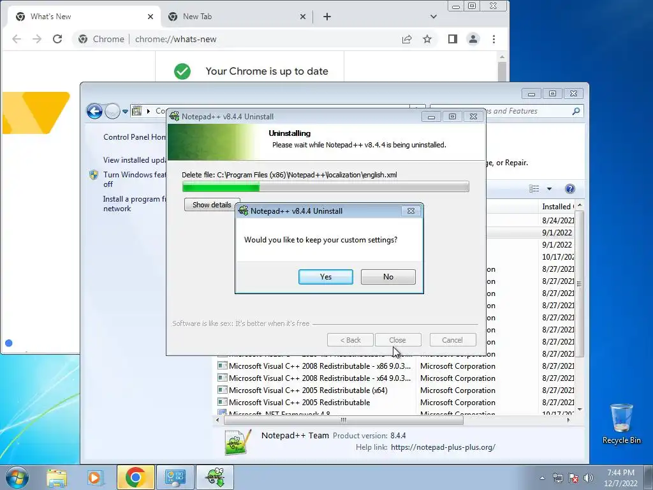The image size is (653, 490).
Task: Click the chrome://whats-new address bar
Action: coord(233,39)
